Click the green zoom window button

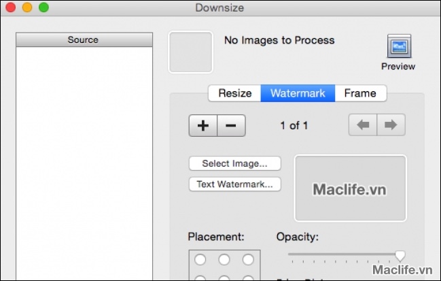pos(43,8)
